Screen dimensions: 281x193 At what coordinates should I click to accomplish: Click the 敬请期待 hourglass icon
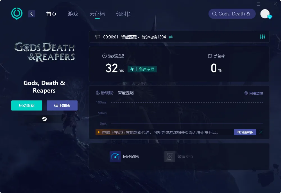[x=169, y=157]
